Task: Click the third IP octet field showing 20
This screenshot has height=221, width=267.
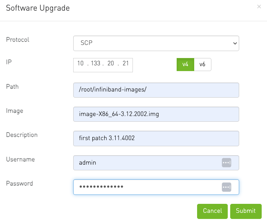Action: [110, 64]
